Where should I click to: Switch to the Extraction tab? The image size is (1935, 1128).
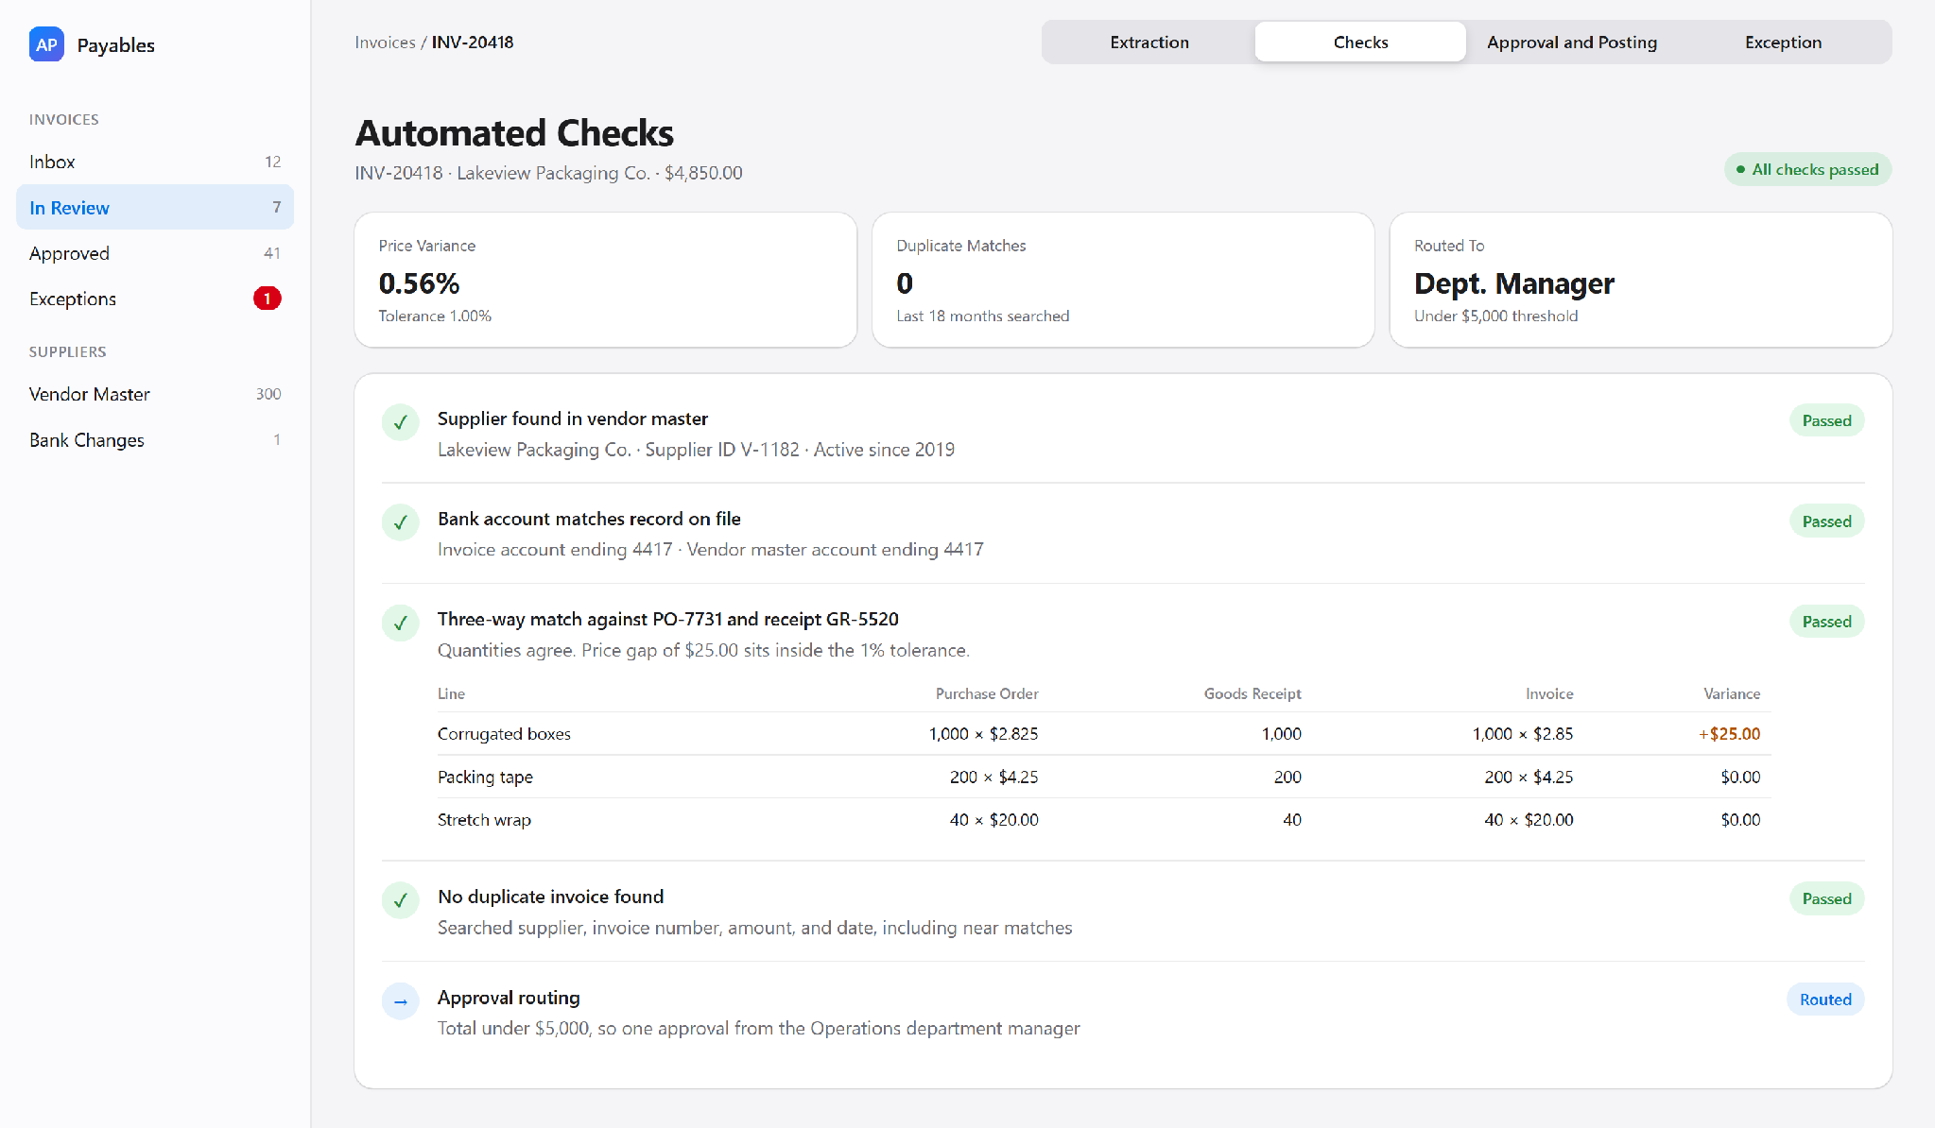point(1149,43)
